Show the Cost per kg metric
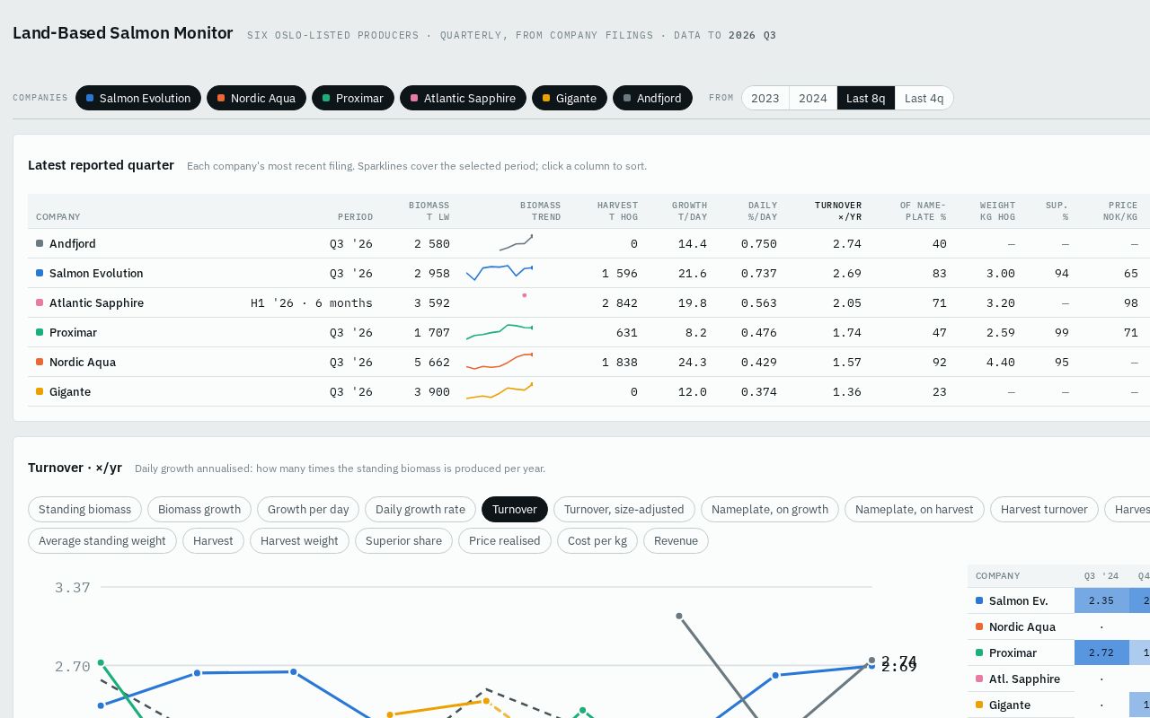Screen dimensions: 1150x718 [597, 540]
